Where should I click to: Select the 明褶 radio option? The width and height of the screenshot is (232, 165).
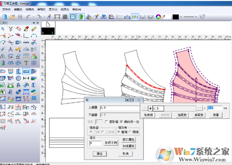point(130,132)
